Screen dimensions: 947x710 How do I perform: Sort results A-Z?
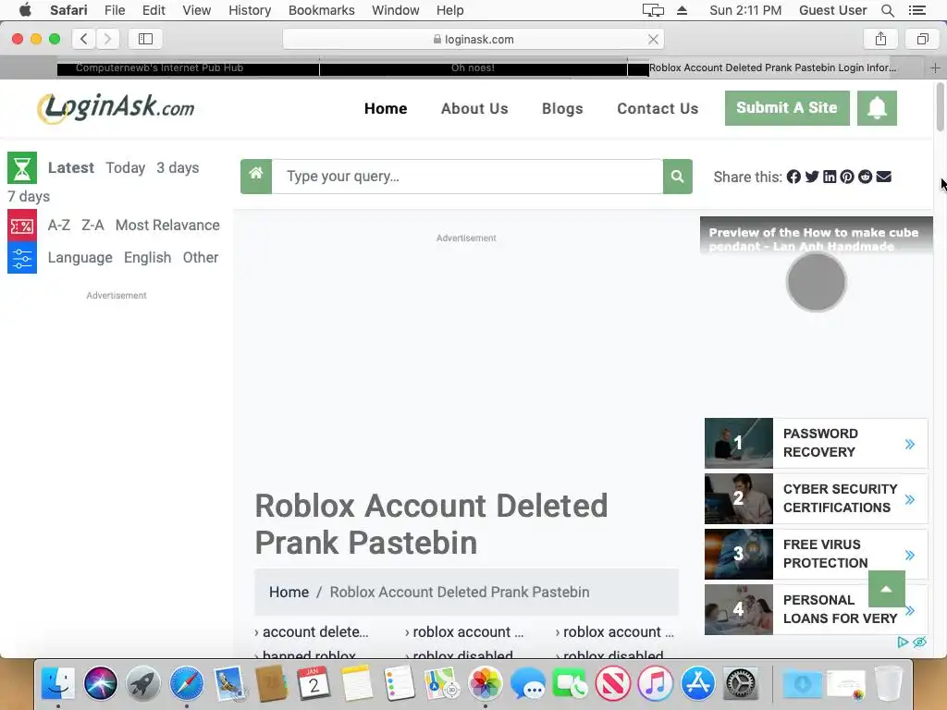click(x=58, y=226)
